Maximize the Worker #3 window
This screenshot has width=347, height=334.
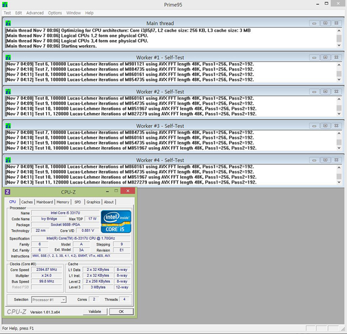(x=325, y=126)
